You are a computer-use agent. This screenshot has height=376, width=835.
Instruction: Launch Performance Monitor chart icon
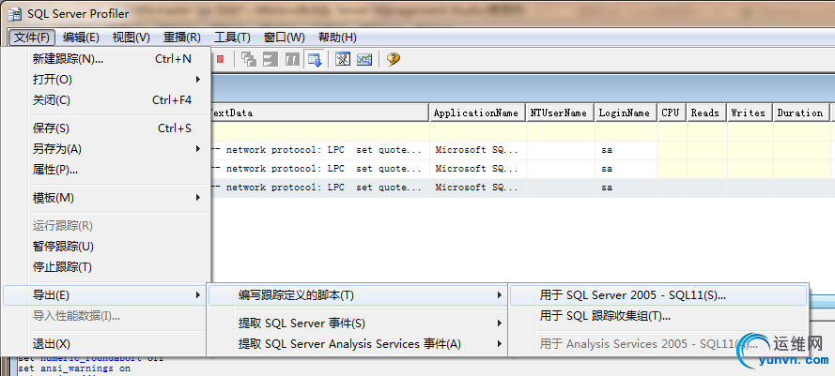[x=364, y=59]
